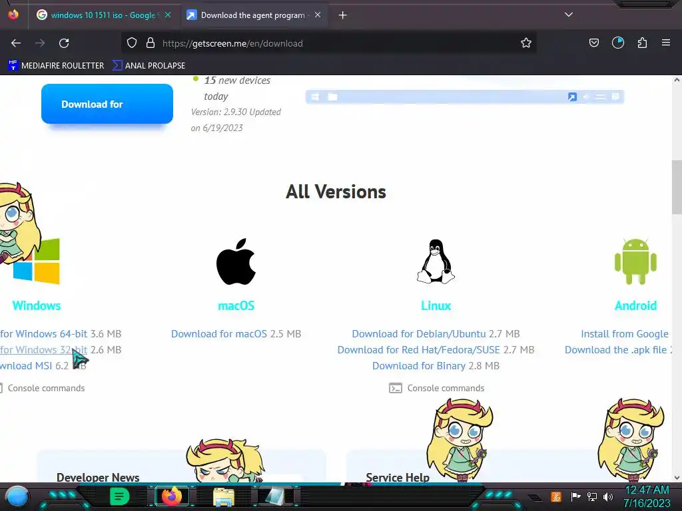Click the padlock site info icon

[151, 43]
